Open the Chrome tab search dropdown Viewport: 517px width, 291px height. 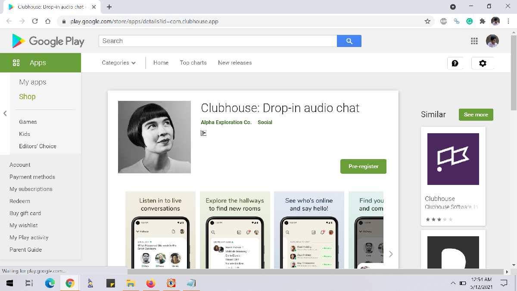453,7
